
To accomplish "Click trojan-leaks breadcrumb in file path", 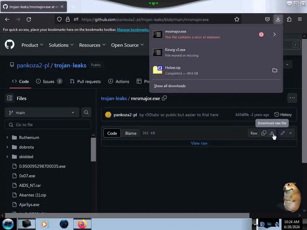I will tap(114, 98).
